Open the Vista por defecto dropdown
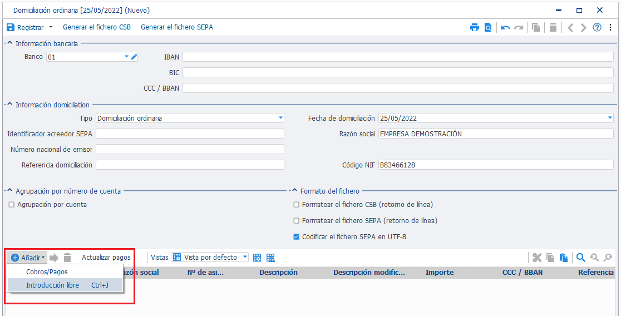Screen dimensions: 621x316 click(x=245, y=257)
